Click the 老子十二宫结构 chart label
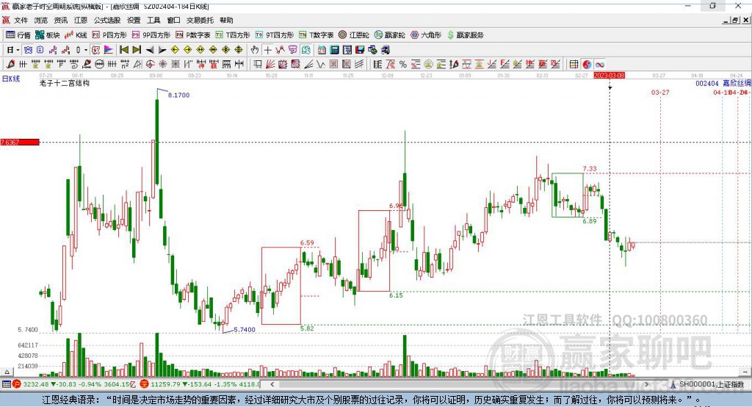The height and width of the screenshot is (407, 752). pos(65,83)
